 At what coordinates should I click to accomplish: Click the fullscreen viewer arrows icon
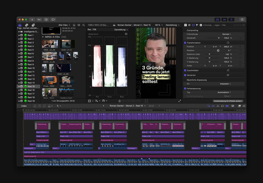pyautogui.click(x=179, y=101)
